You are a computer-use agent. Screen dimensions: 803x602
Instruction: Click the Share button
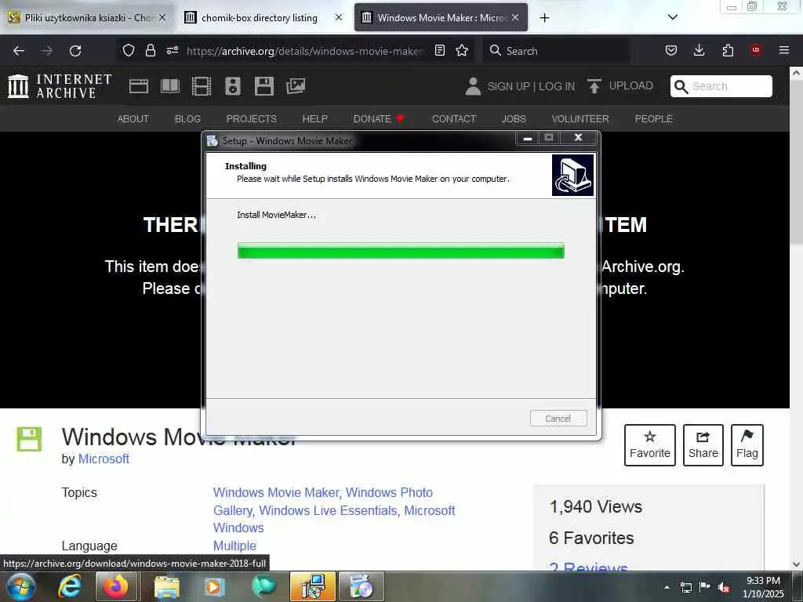[x=703, y=445]
